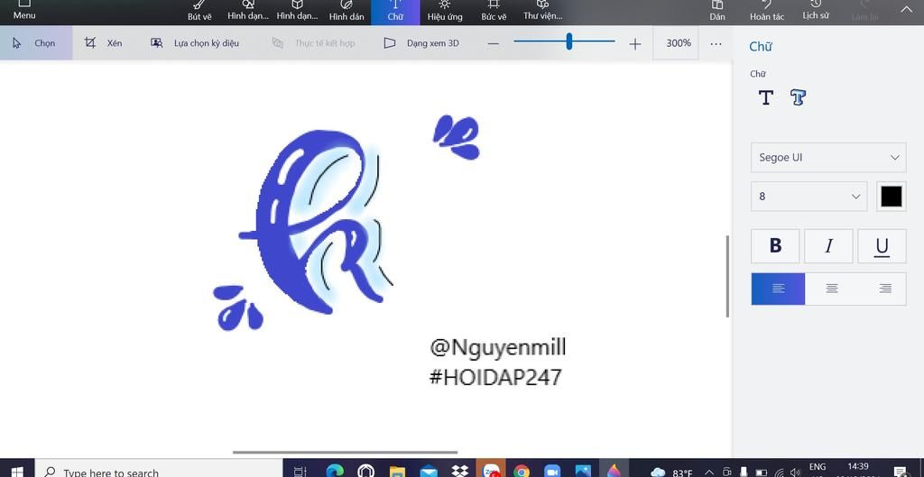
Task: Toggle Italic formatting
Action: tap(828, 245)
